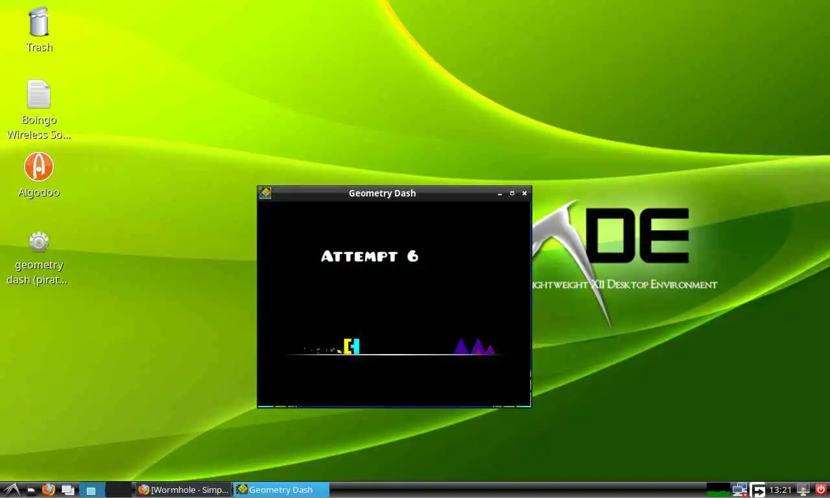This screenshot has height=498, width=830.
Task: Switch to the second workspace in the pager
Action: click(119, 490)
